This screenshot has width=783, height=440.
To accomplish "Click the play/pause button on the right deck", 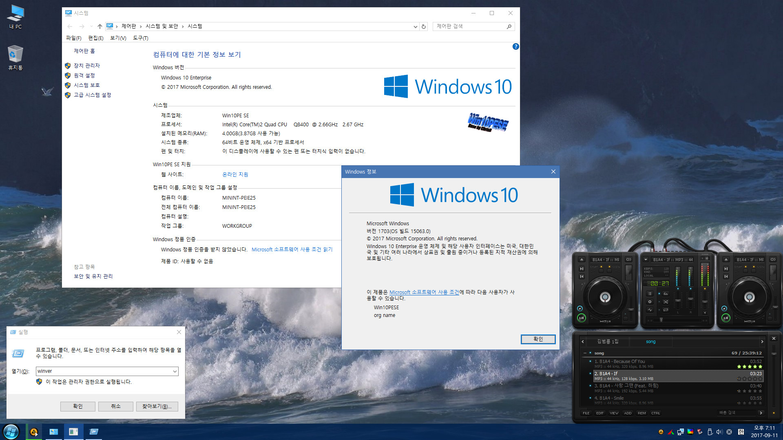I will pos(726,318).
